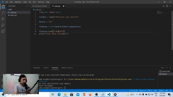The width and height of the screenshot is (173, 97).
Task: Open feedback icon in status bar
Action: [167, 91]
